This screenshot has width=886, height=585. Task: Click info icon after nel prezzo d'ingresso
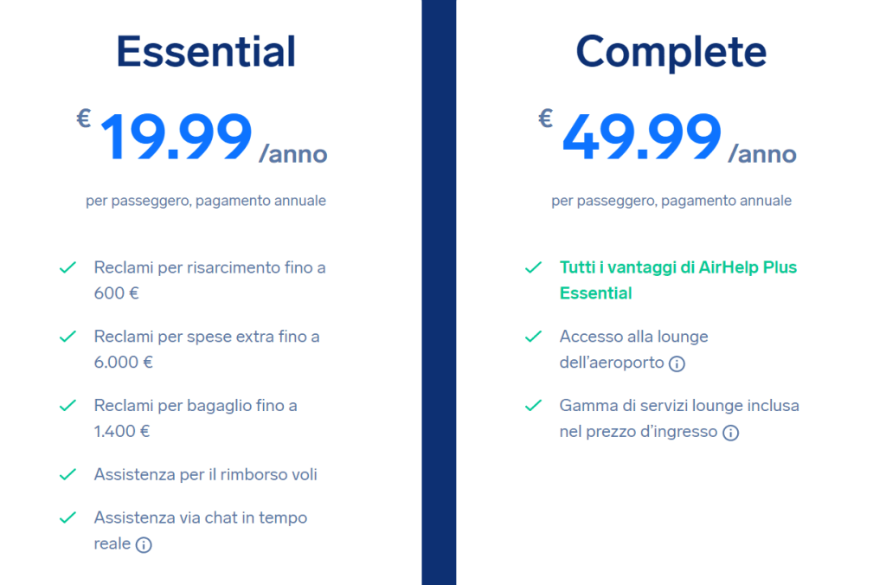click(x=731, y=433)
